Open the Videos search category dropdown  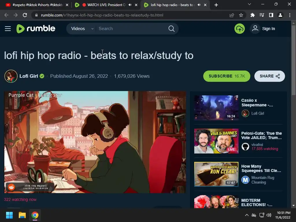[82, 29]
